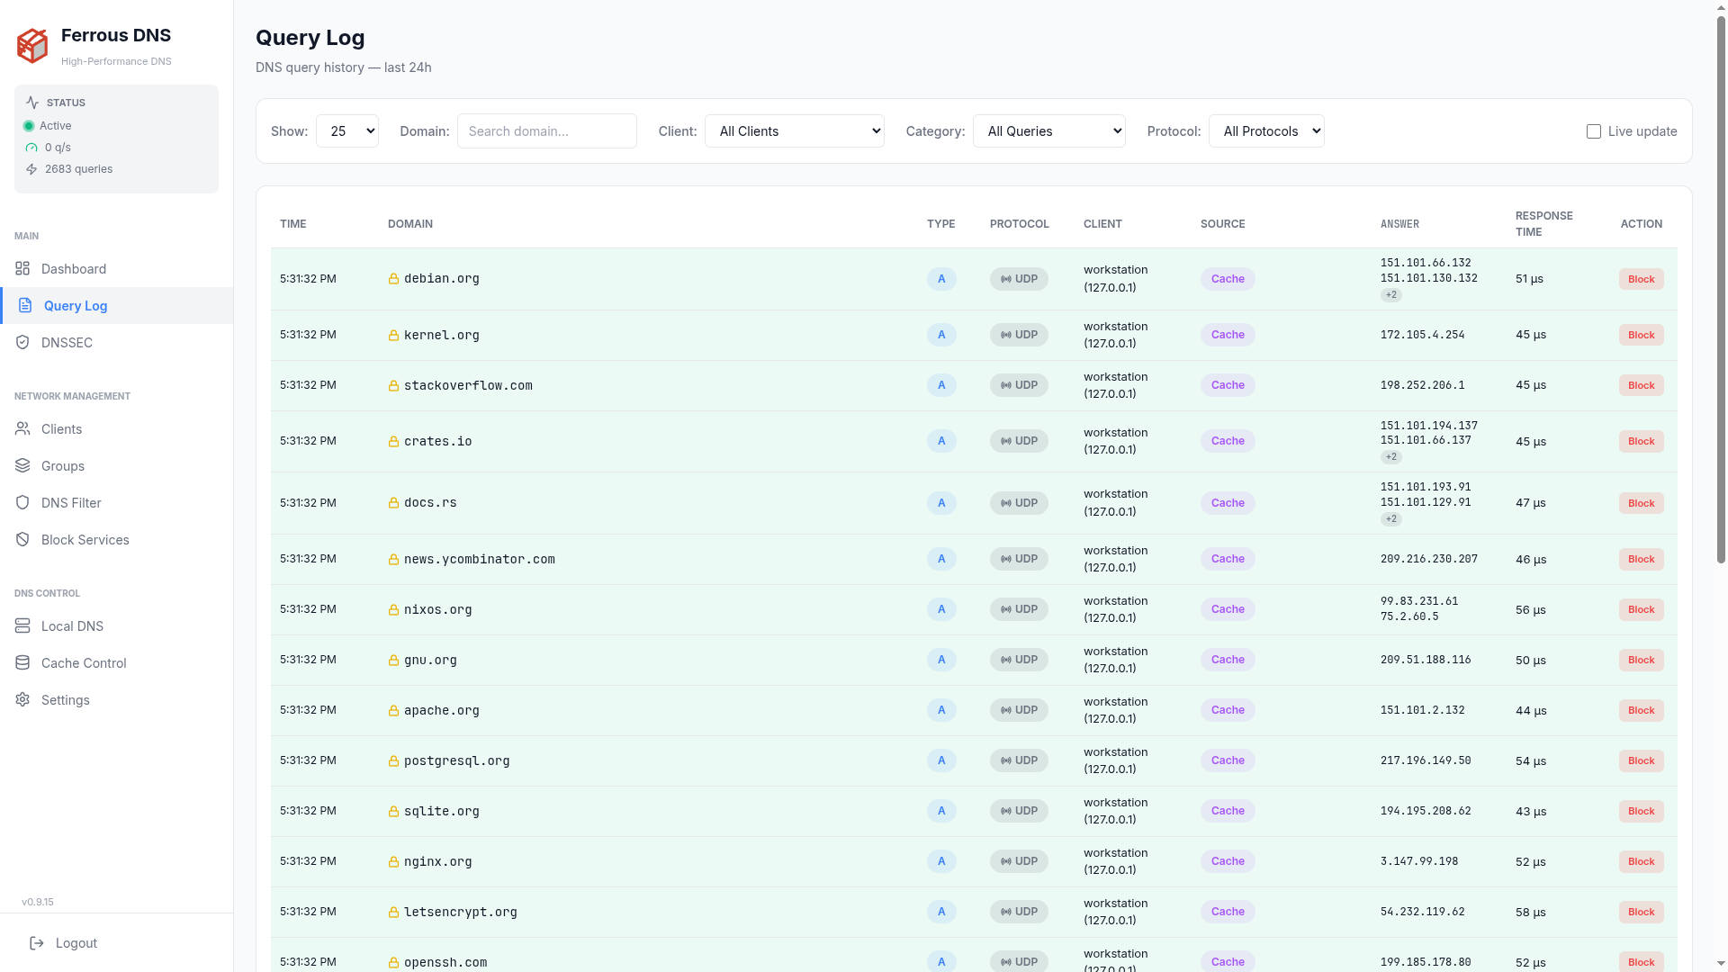Click the Settings gear icon
The image size is (1728, 972).
[22, 700]
